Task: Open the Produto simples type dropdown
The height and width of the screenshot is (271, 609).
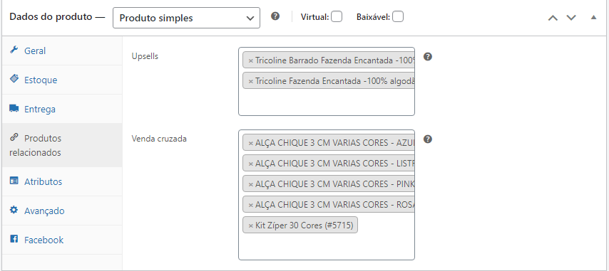Action: pos(186,18)
